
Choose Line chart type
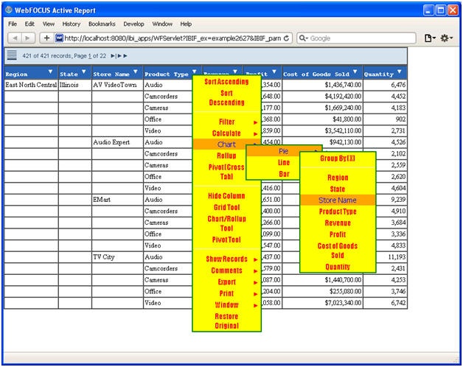(x=283, y=163)
